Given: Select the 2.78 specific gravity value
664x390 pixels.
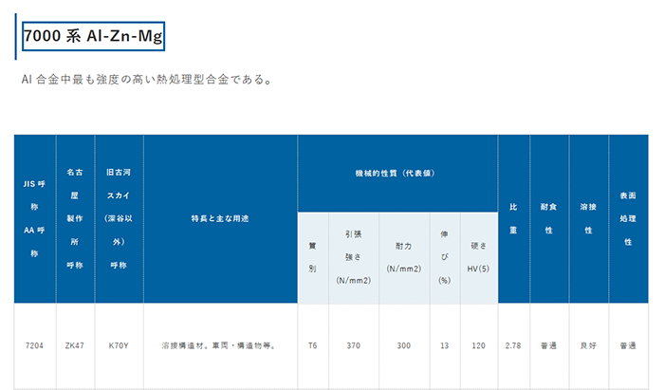Looking at the screenshot, I should click(513, 345).
